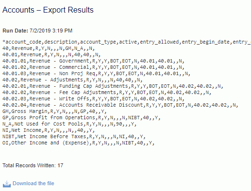
Task: Open the Download the file link
Action: click(x=33, y=183)
